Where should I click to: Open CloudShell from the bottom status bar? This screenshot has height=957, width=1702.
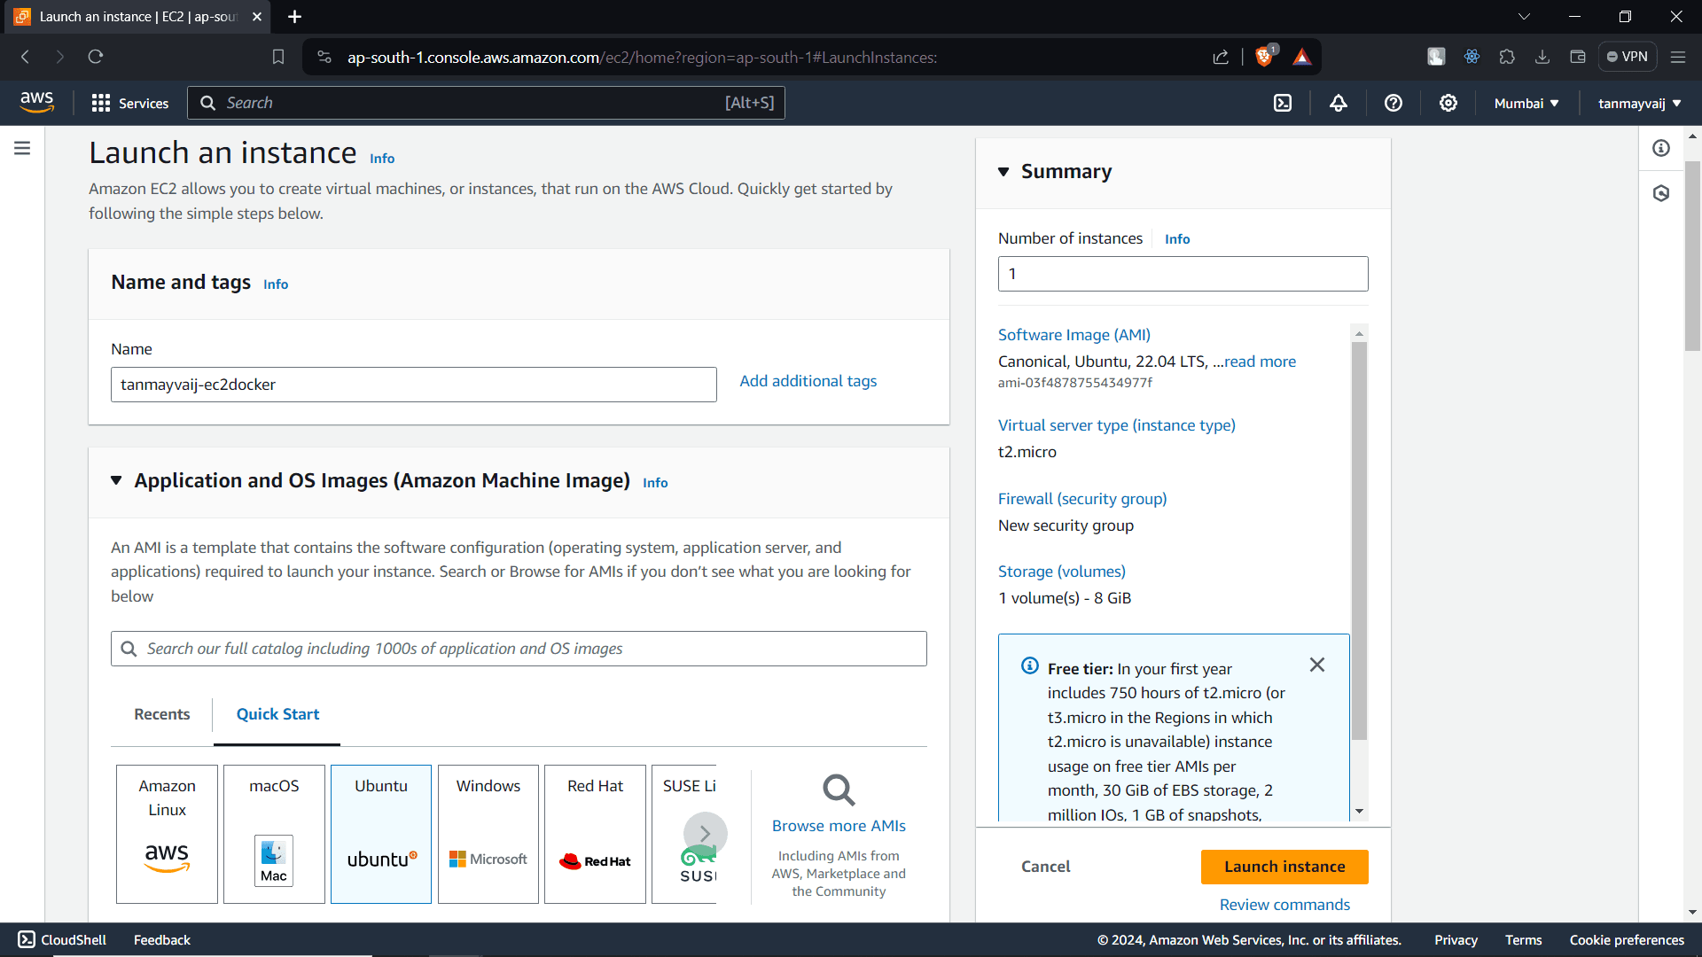pyautogui.click(x=60, y=939)
